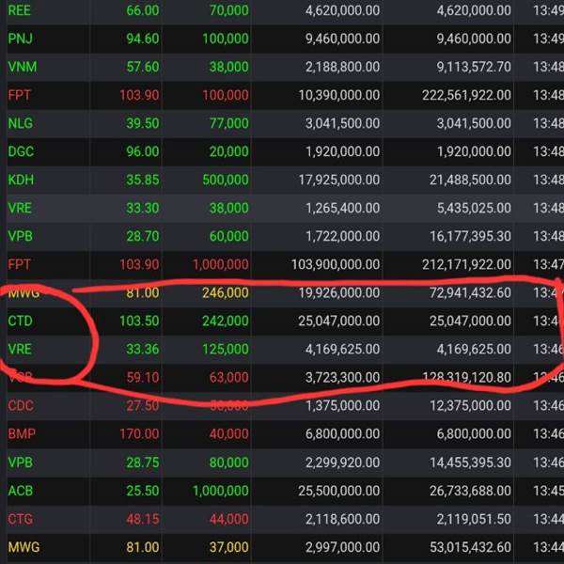564x564 pixels.
Task: Click price 25.50 in ACB row
Action: tap(143, 491)
